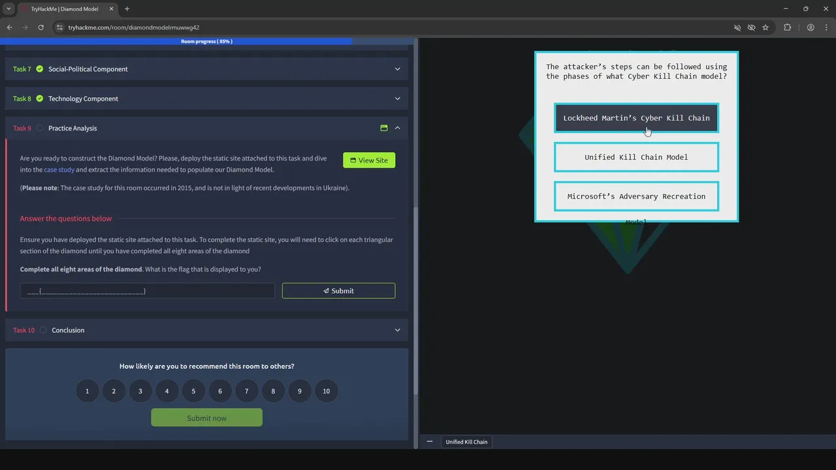Click the Task 7 green completed checkmark
Screen dimensions: 836x470
(x=40, y=69)
